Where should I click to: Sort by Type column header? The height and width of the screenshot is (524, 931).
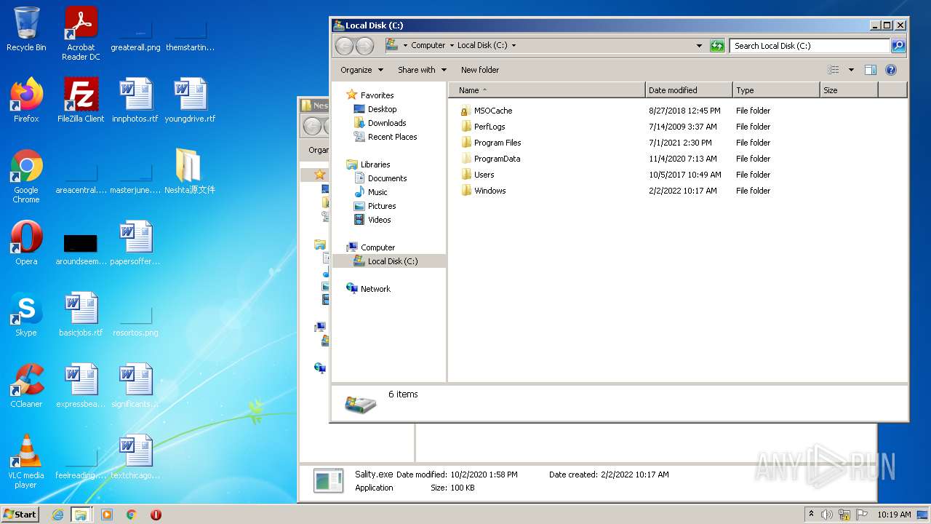(776, 90)
